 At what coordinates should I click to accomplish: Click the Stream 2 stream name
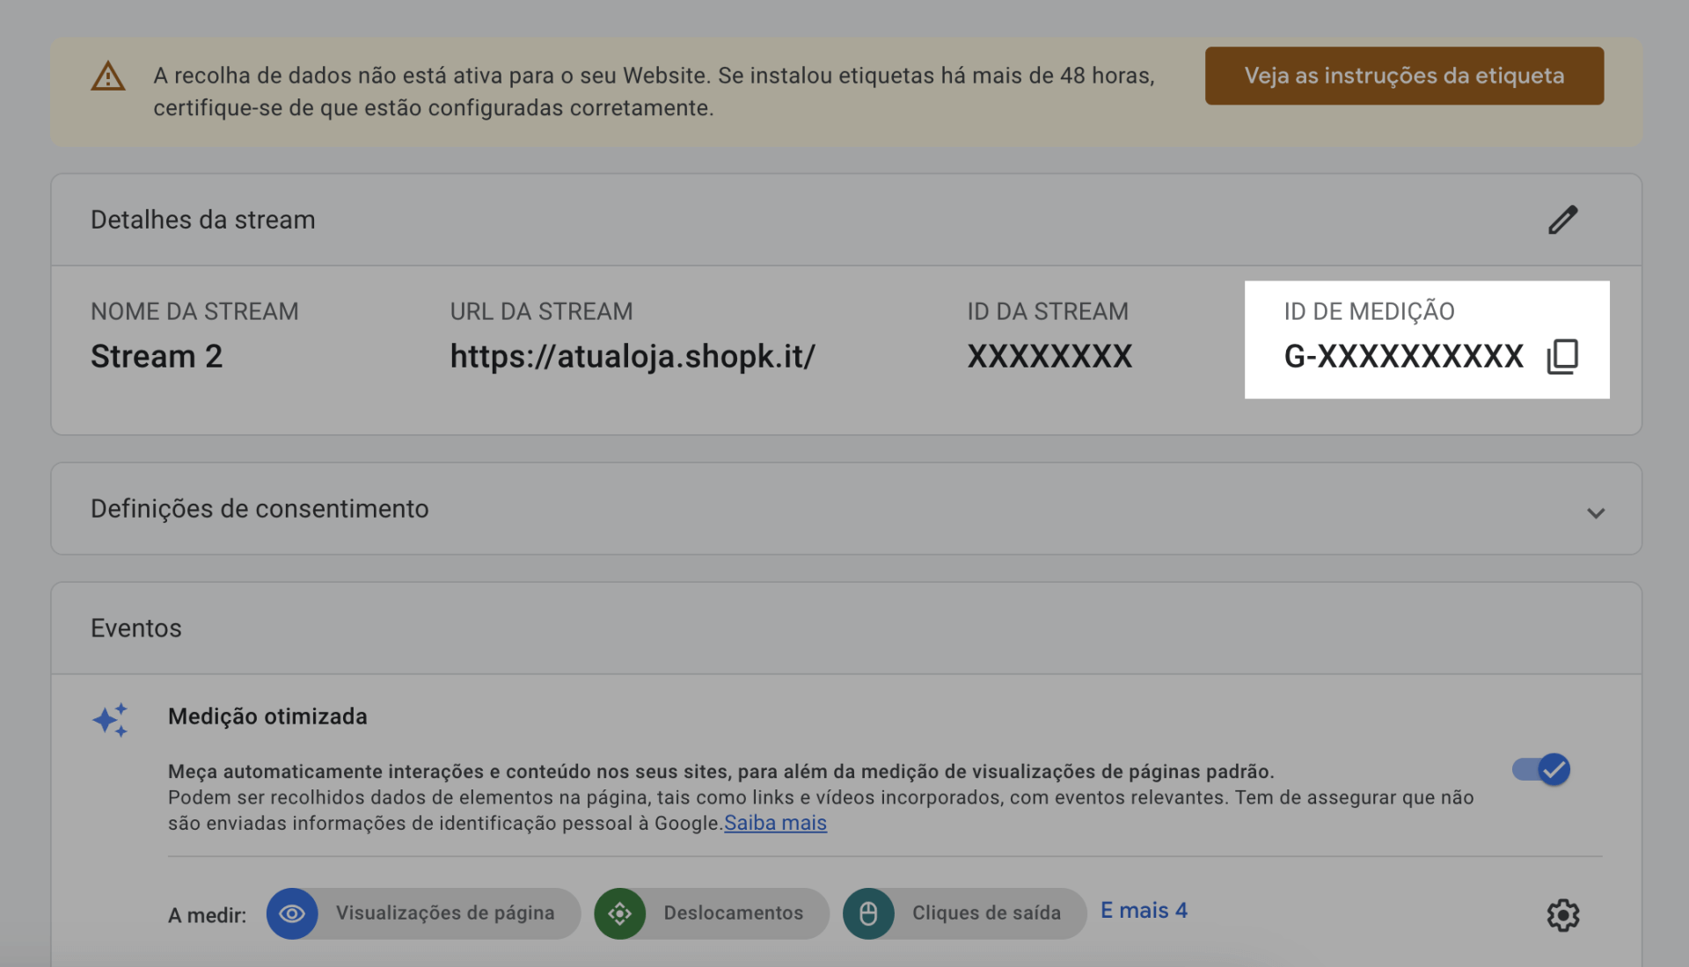[x=157, y=356]
